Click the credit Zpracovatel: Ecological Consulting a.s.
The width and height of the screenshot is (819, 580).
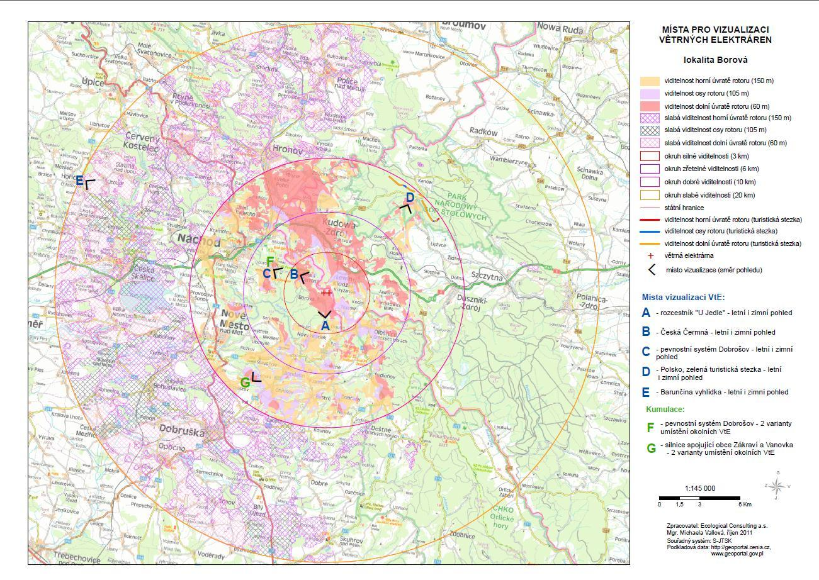click(717, 525)
